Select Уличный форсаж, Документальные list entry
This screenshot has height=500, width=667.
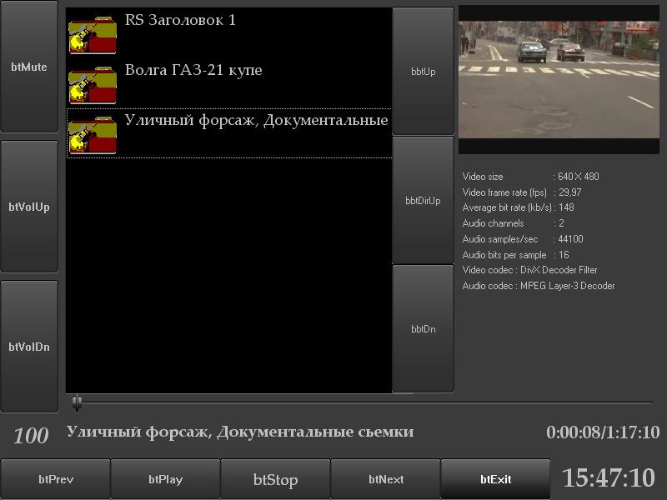256,120
